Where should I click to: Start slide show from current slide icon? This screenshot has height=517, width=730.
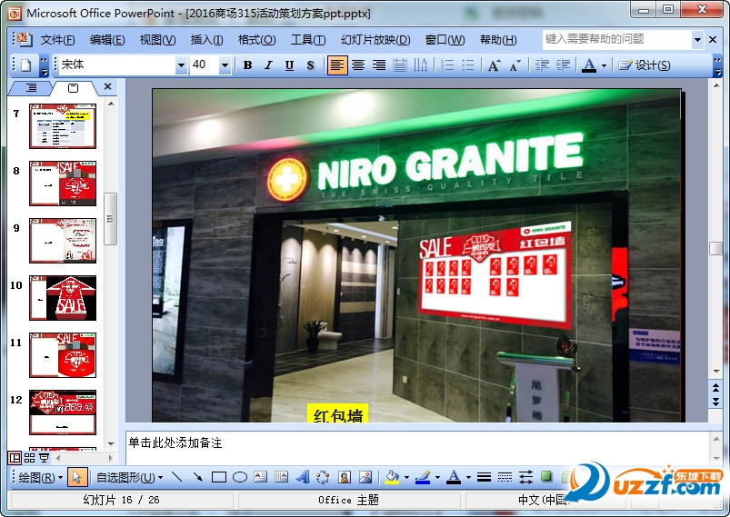pos(44,458)
